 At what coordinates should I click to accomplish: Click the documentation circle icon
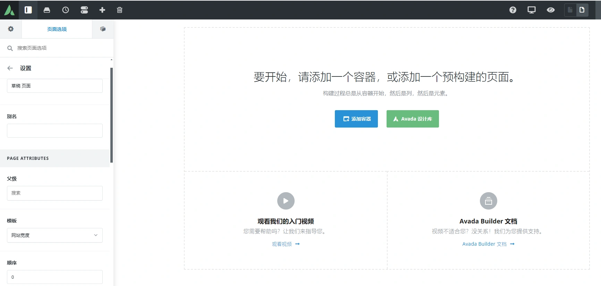[x=489, y=201]
